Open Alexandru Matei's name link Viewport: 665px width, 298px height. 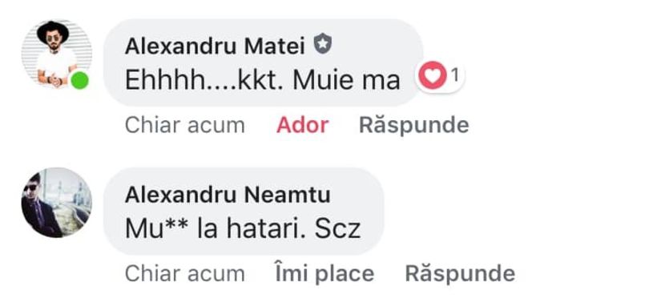tap(215, 46)
